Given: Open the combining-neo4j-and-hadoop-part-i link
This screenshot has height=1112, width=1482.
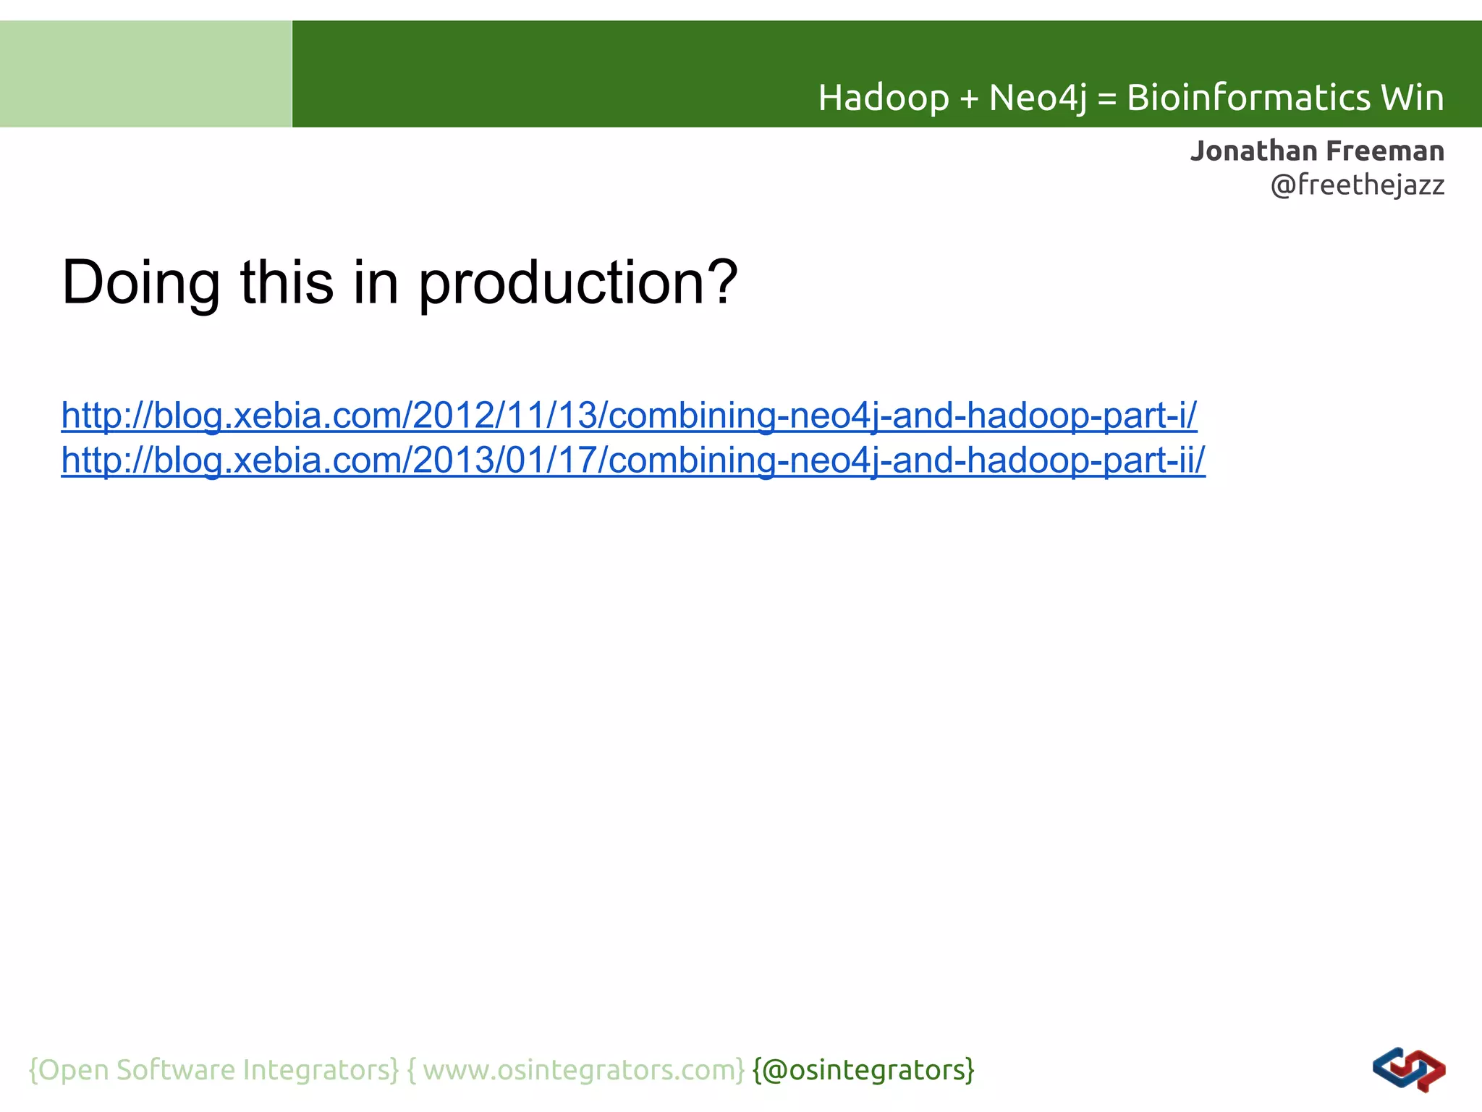Looking at the screenshot, I should 629,416.
